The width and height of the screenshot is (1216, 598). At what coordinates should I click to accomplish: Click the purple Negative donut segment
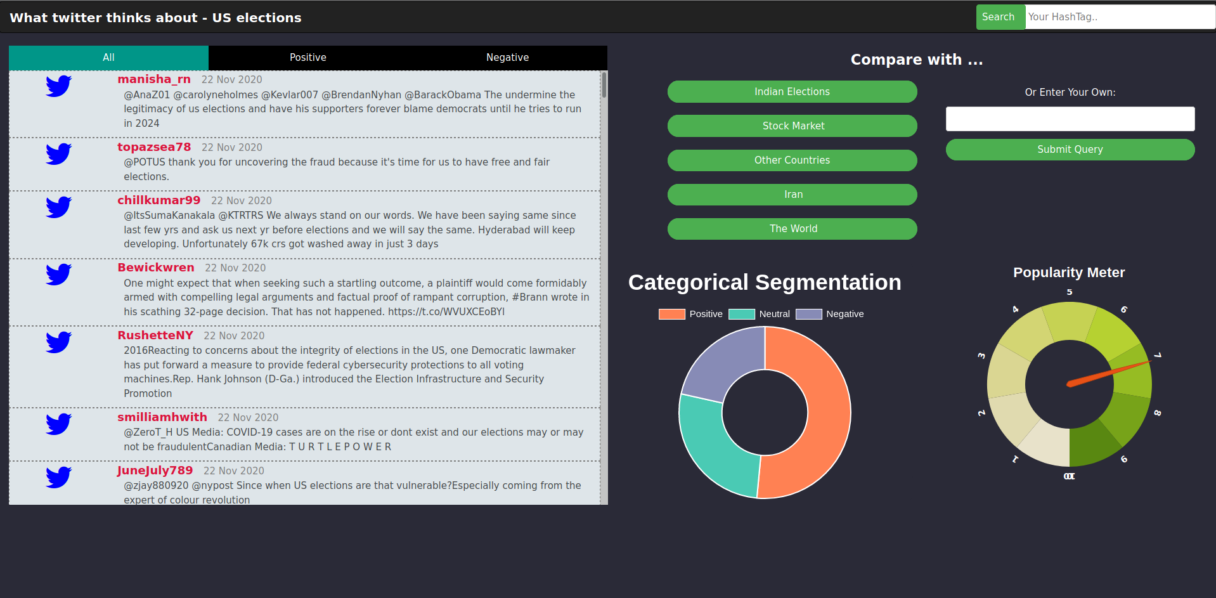(x=724, y=363)
